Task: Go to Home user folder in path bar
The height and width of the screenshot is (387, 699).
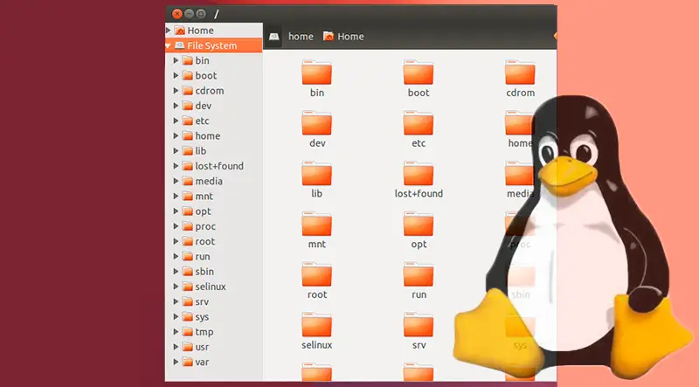Action: pyautogui.click(x=343, y=37)
